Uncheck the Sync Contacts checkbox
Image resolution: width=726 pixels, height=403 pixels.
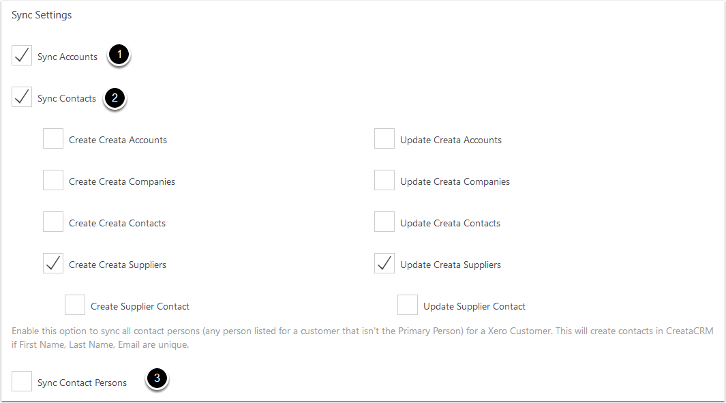click(x=22, y=98)
